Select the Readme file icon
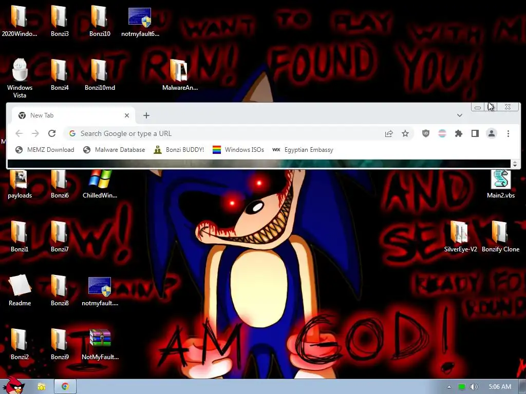Screen dimensions: 526x394 [x=20, y=290]
